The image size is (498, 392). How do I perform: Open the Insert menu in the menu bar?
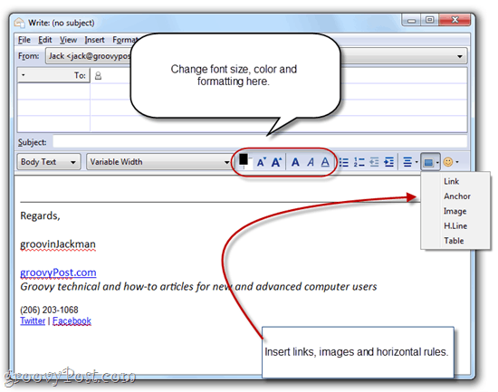pos(95,40)
